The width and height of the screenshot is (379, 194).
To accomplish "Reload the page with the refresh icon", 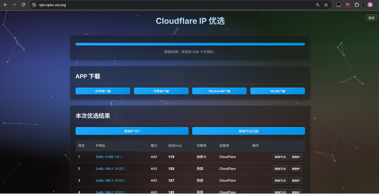I will point(23,5).
